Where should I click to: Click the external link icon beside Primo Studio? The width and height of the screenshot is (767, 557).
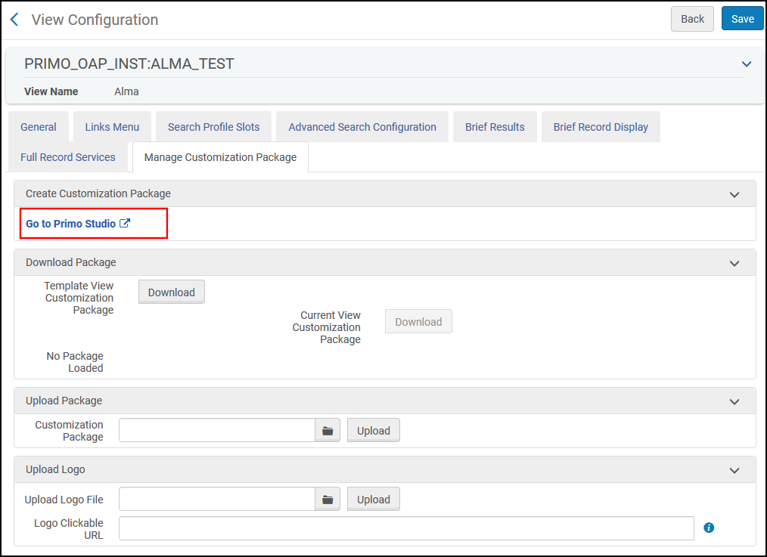[126, 224]
